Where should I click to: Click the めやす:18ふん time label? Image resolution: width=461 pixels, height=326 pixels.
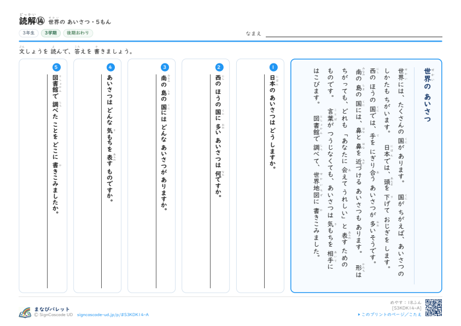click(406, 302)
